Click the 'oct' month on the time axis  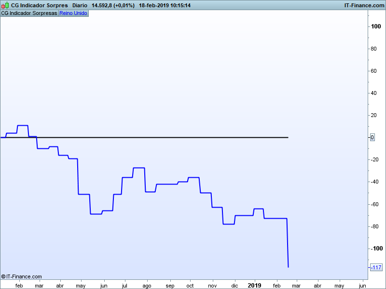pyautogui.click(x=190, y=286)
